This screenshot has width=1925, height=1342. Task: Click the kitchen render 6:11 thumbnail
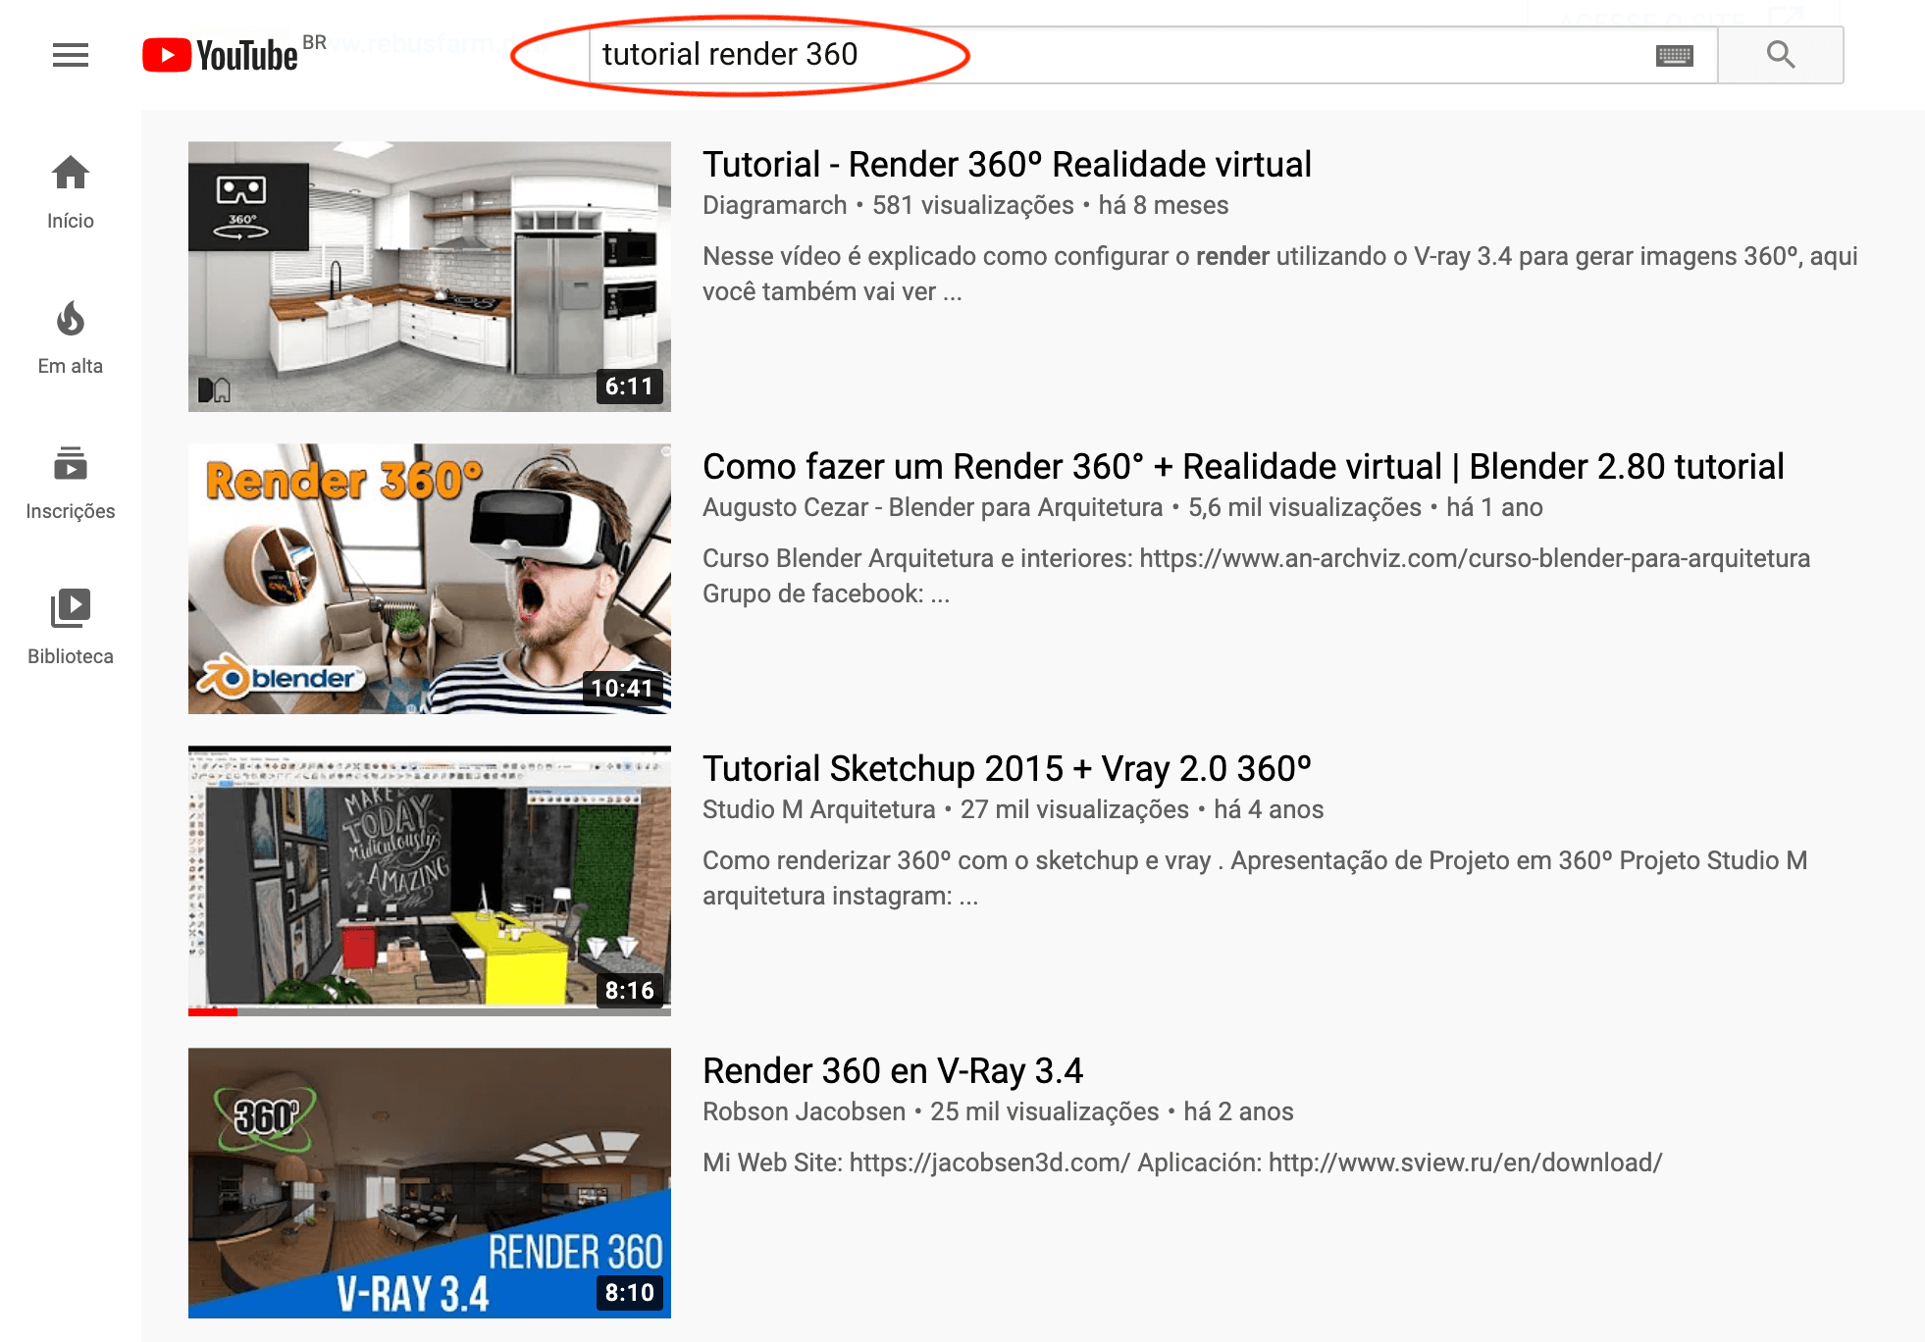430,277
